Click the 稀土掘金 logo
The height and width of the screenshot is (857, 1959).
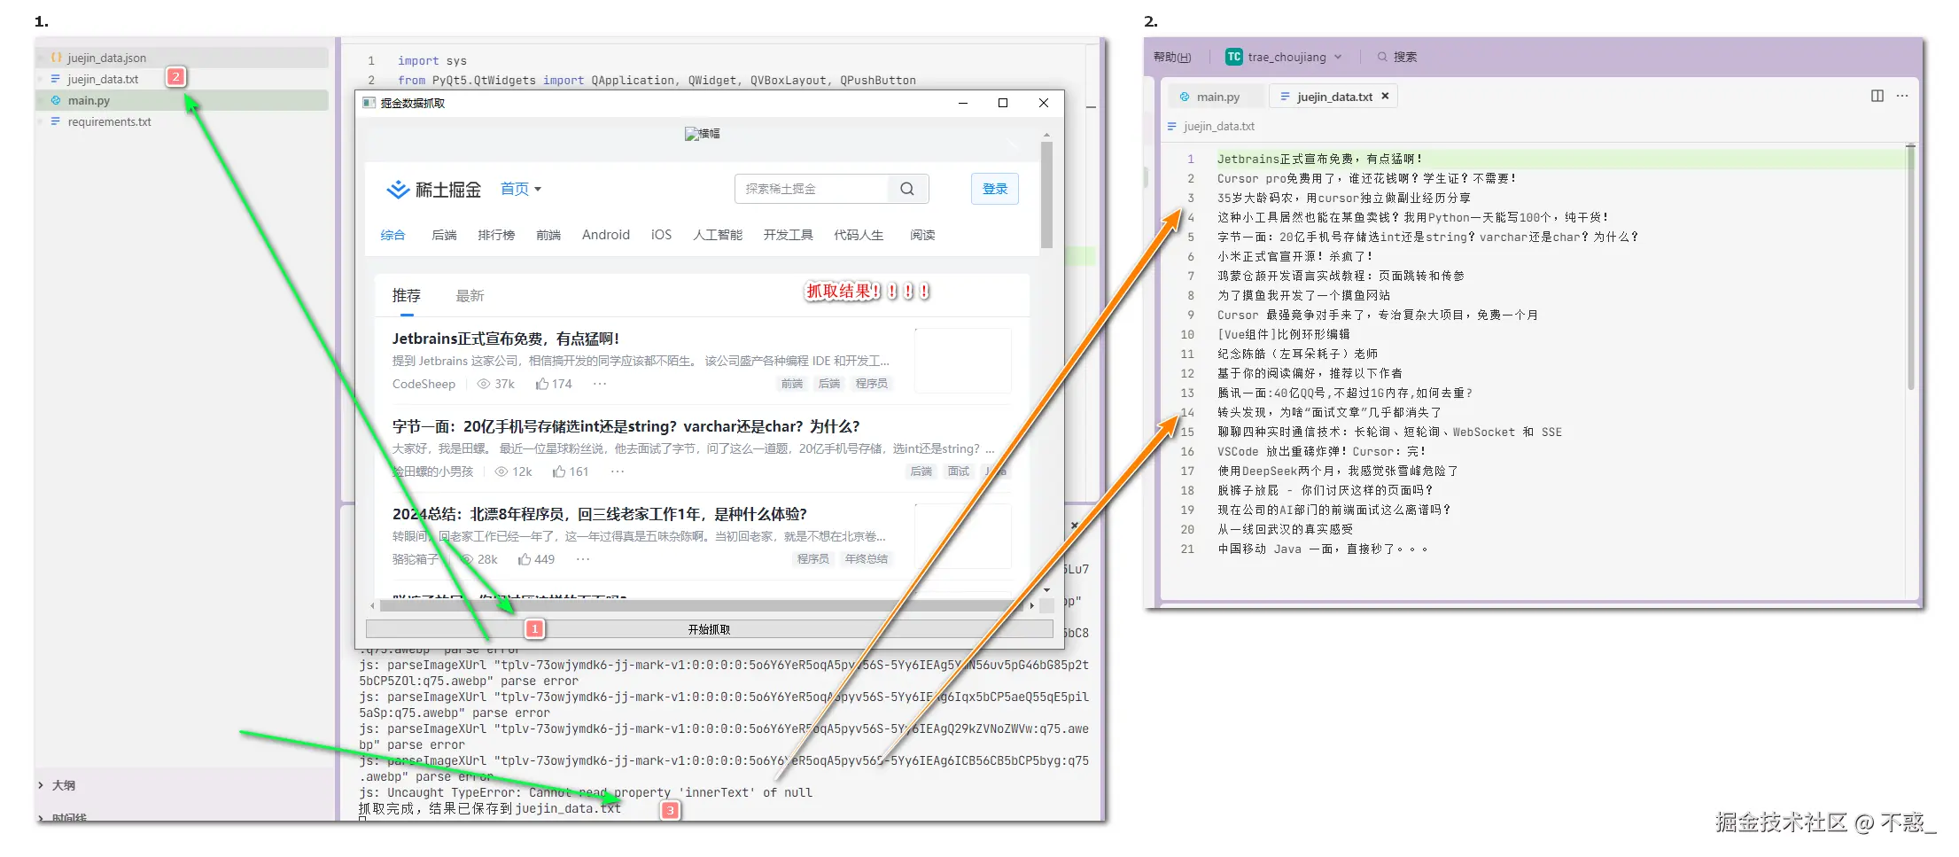[x=434, y=190]
